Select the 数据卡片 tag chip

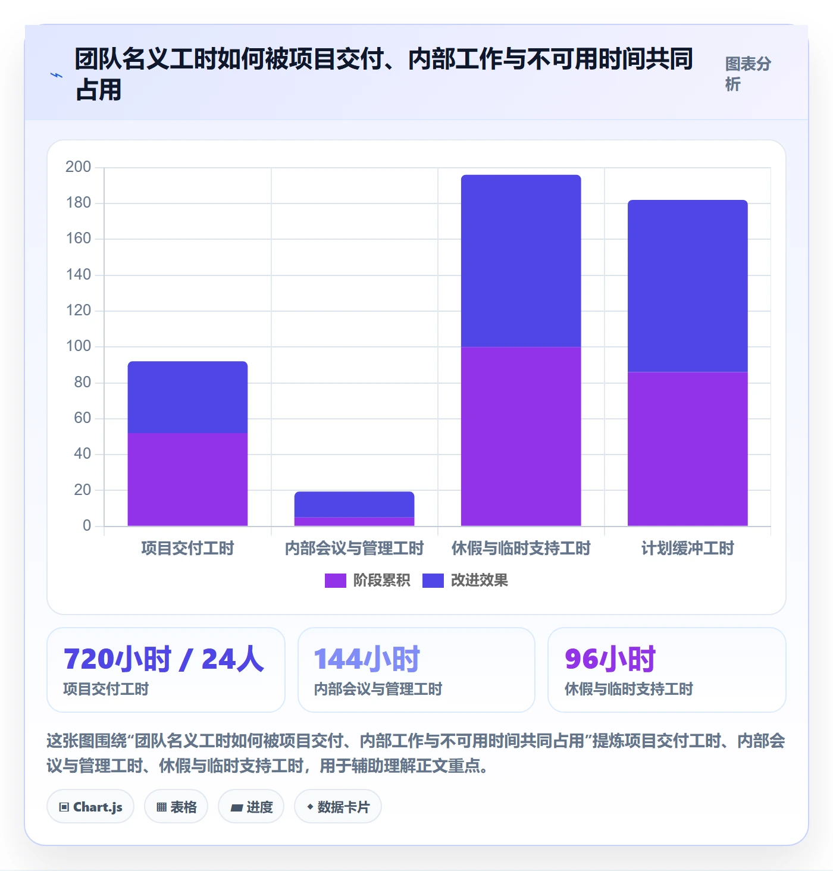[x=338, y=807]
